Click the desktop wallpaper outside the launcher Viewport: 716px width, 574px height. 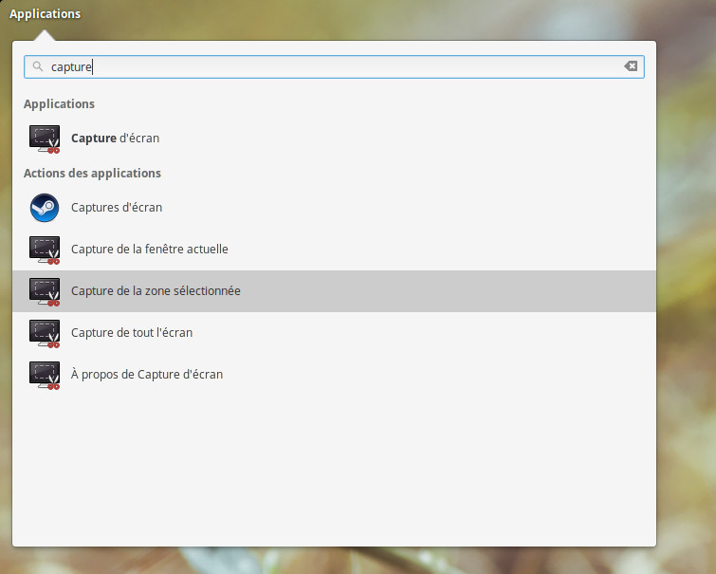687,285
